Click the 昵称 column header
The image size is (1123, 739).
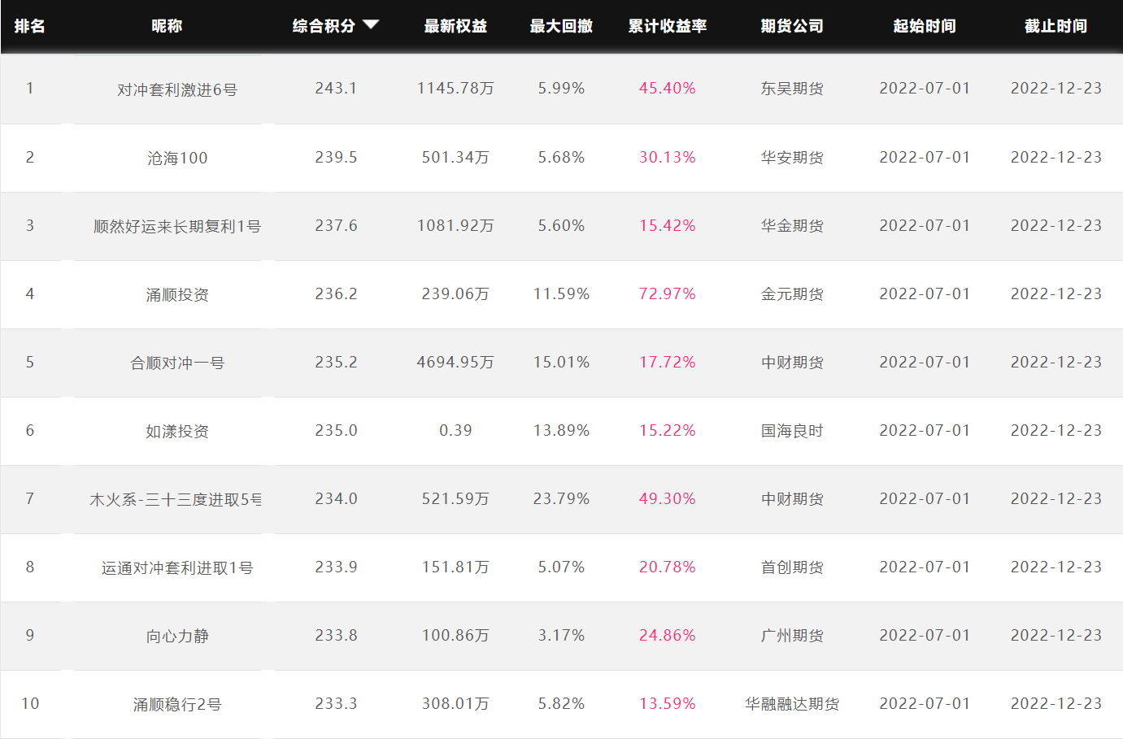point(167,26)
